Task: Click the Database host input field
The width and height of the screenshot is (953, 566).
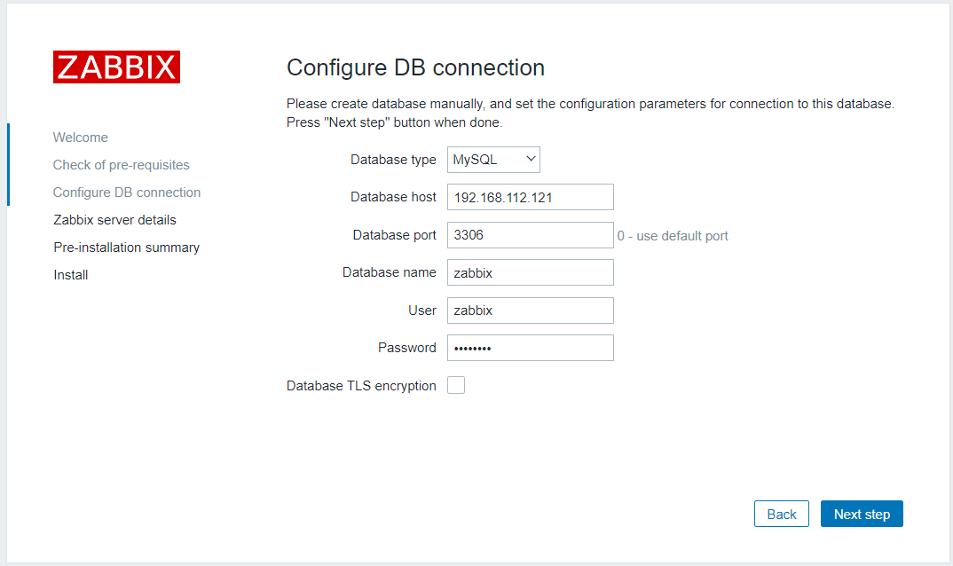Action: [x=530, y=197]
